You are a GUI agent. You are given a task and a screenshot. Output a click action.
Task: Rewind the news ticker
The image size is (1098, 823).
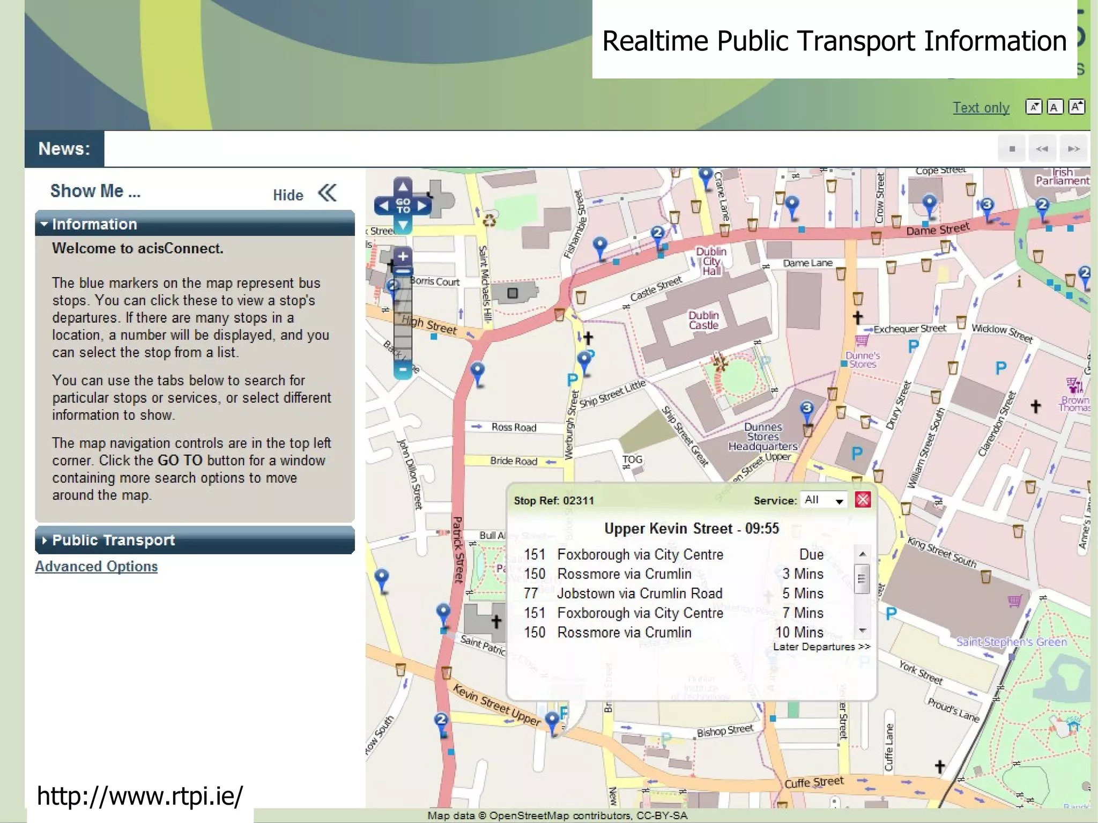tap(1042, 149)
